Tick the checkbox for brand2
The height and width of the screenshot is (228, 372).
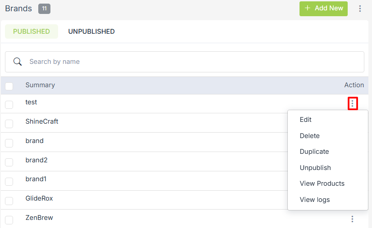tap(9, 162)
